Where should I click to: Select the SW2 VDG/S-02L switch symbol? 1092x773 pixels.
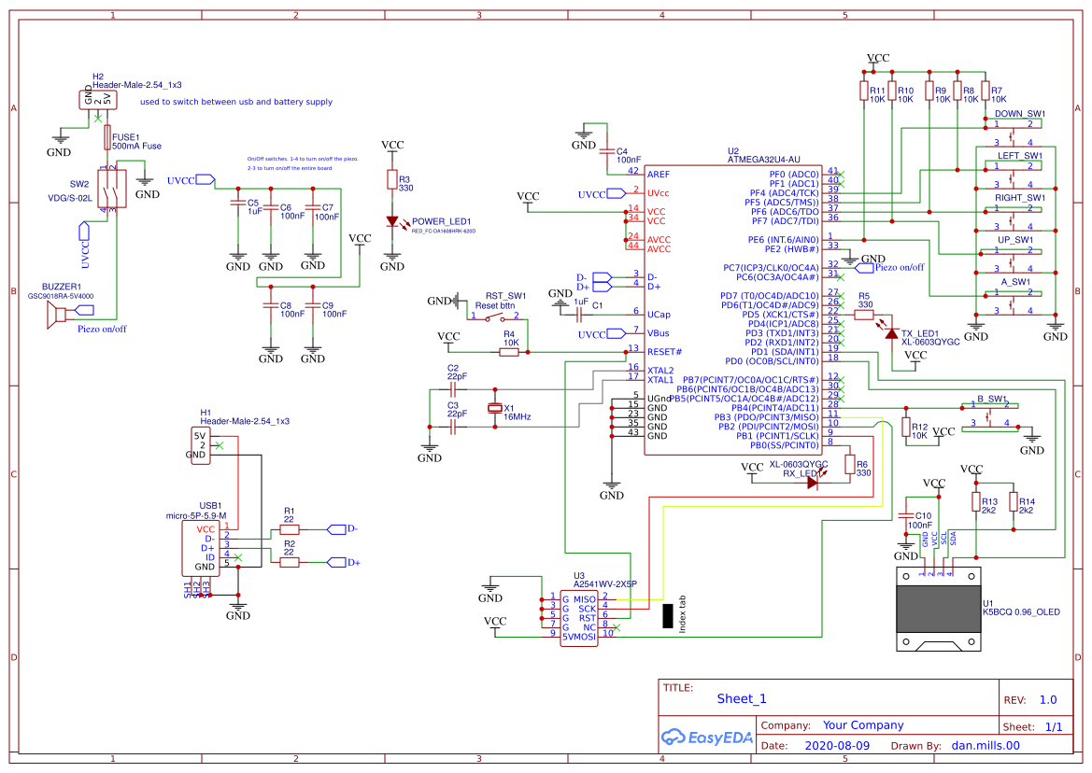pyautogui.click(x=108, y=191)
